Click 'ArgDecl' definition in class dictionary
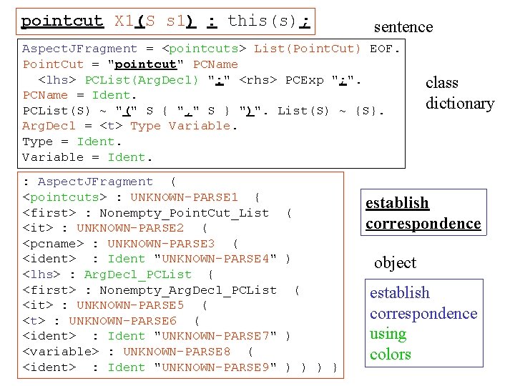Viewport: 515px width, 386px height. click(49, 127)
